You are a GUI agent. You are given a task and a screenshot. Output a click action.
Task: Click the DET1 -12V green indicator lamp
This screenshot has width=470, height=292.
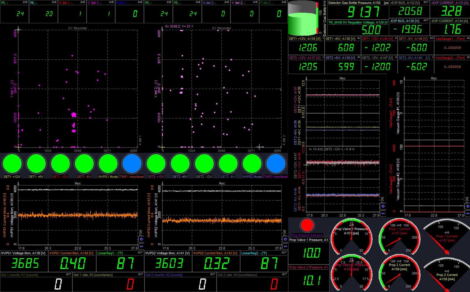click(60, 163)
